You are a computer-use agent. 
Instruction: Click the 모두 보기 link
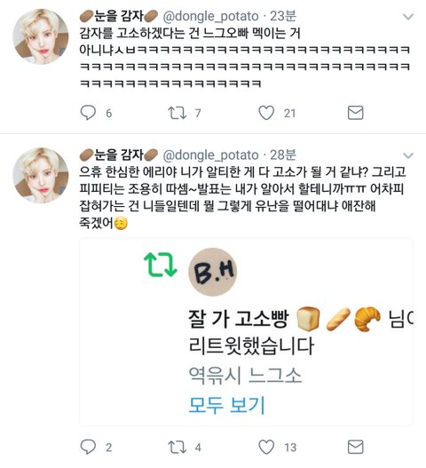(226, 405)
